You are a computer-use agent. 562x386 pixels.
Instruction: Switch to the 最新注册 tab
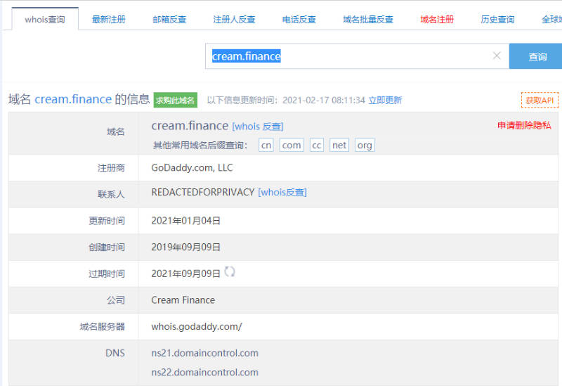109,20
